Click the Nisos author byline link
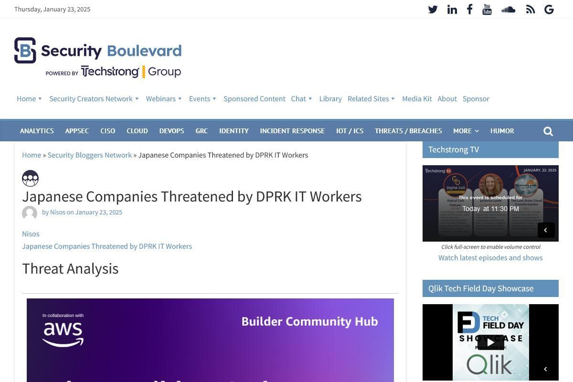The image size is (573, 382). 58,212
